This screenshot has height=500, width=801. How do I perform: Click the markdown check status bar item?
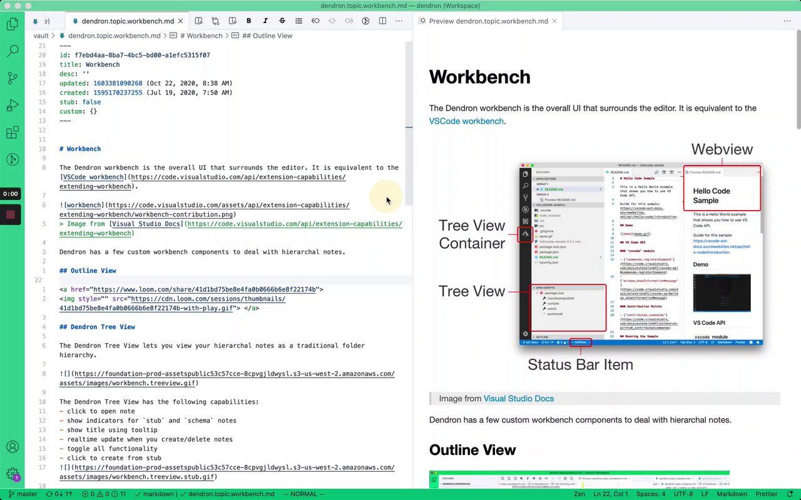pyautogui.click(x=155, y=494)
